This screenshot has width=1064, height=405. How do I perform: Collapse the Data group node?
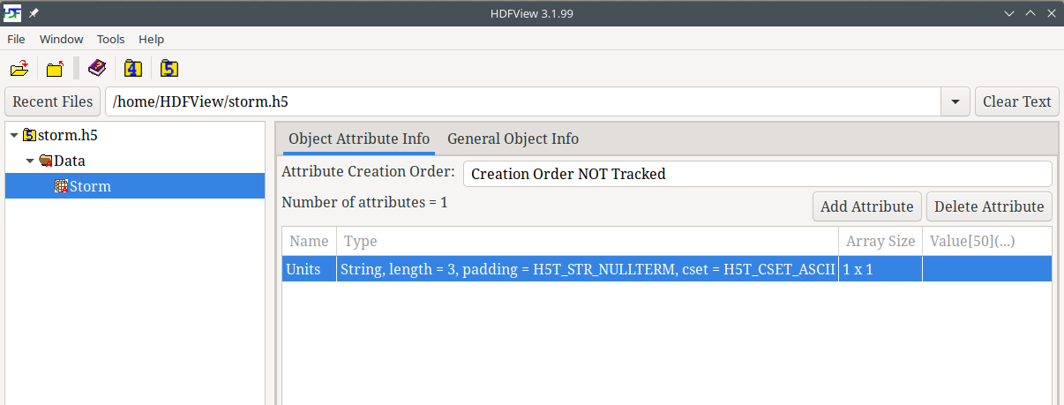(x=30, y=161)
